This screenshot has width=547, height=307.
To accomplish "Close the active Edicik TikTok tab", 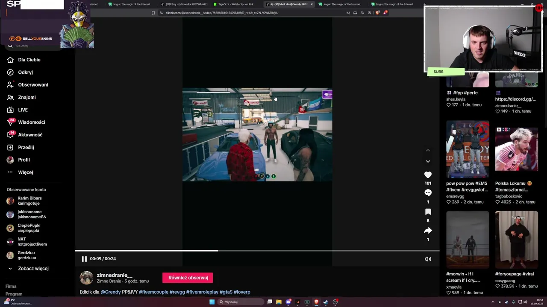I will click(312, 4).
